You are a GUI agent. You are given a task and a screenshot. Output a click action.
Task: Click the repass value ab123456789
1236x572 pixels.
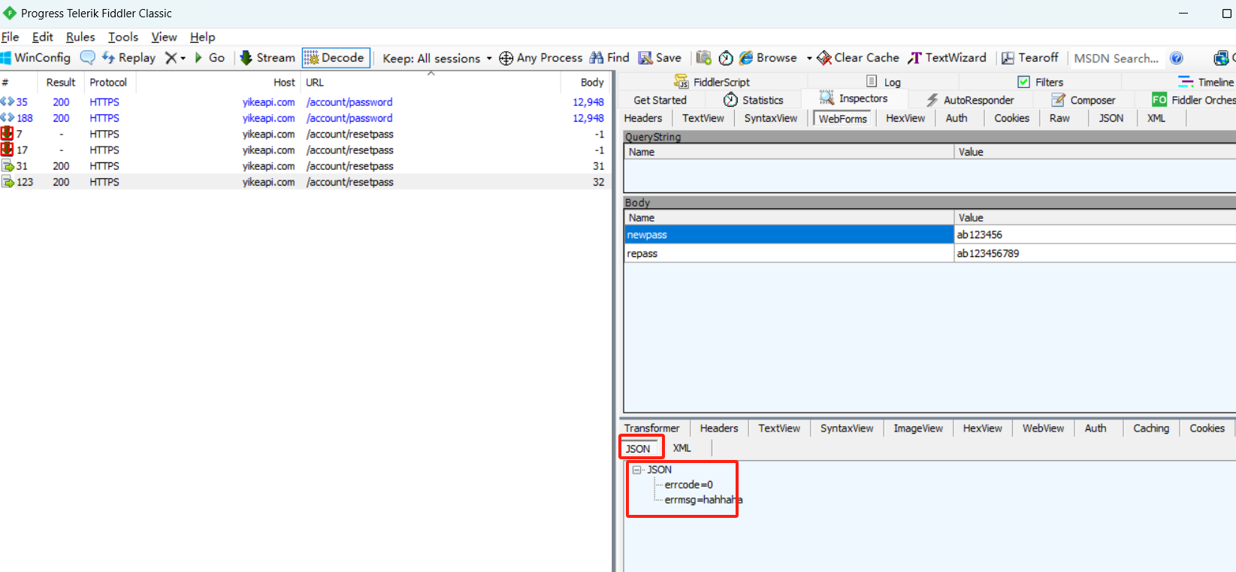pyautogui.click(x=988, y=254)
